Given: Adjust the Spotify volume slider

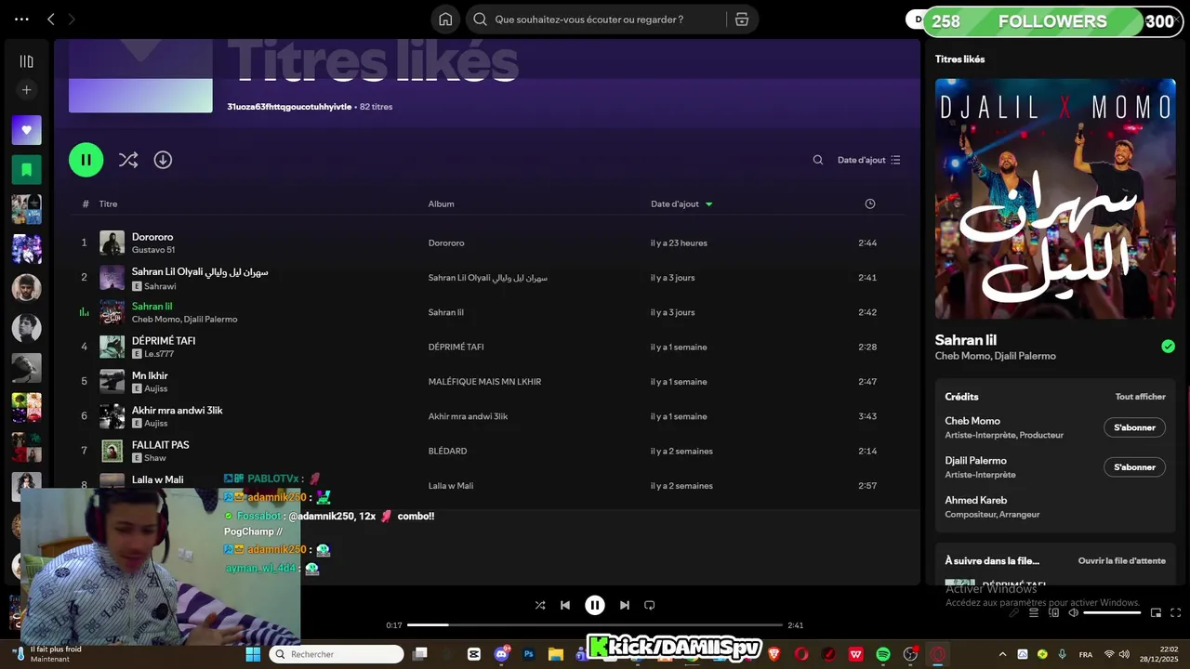Looking at the screenshot, I should 1112,612.
